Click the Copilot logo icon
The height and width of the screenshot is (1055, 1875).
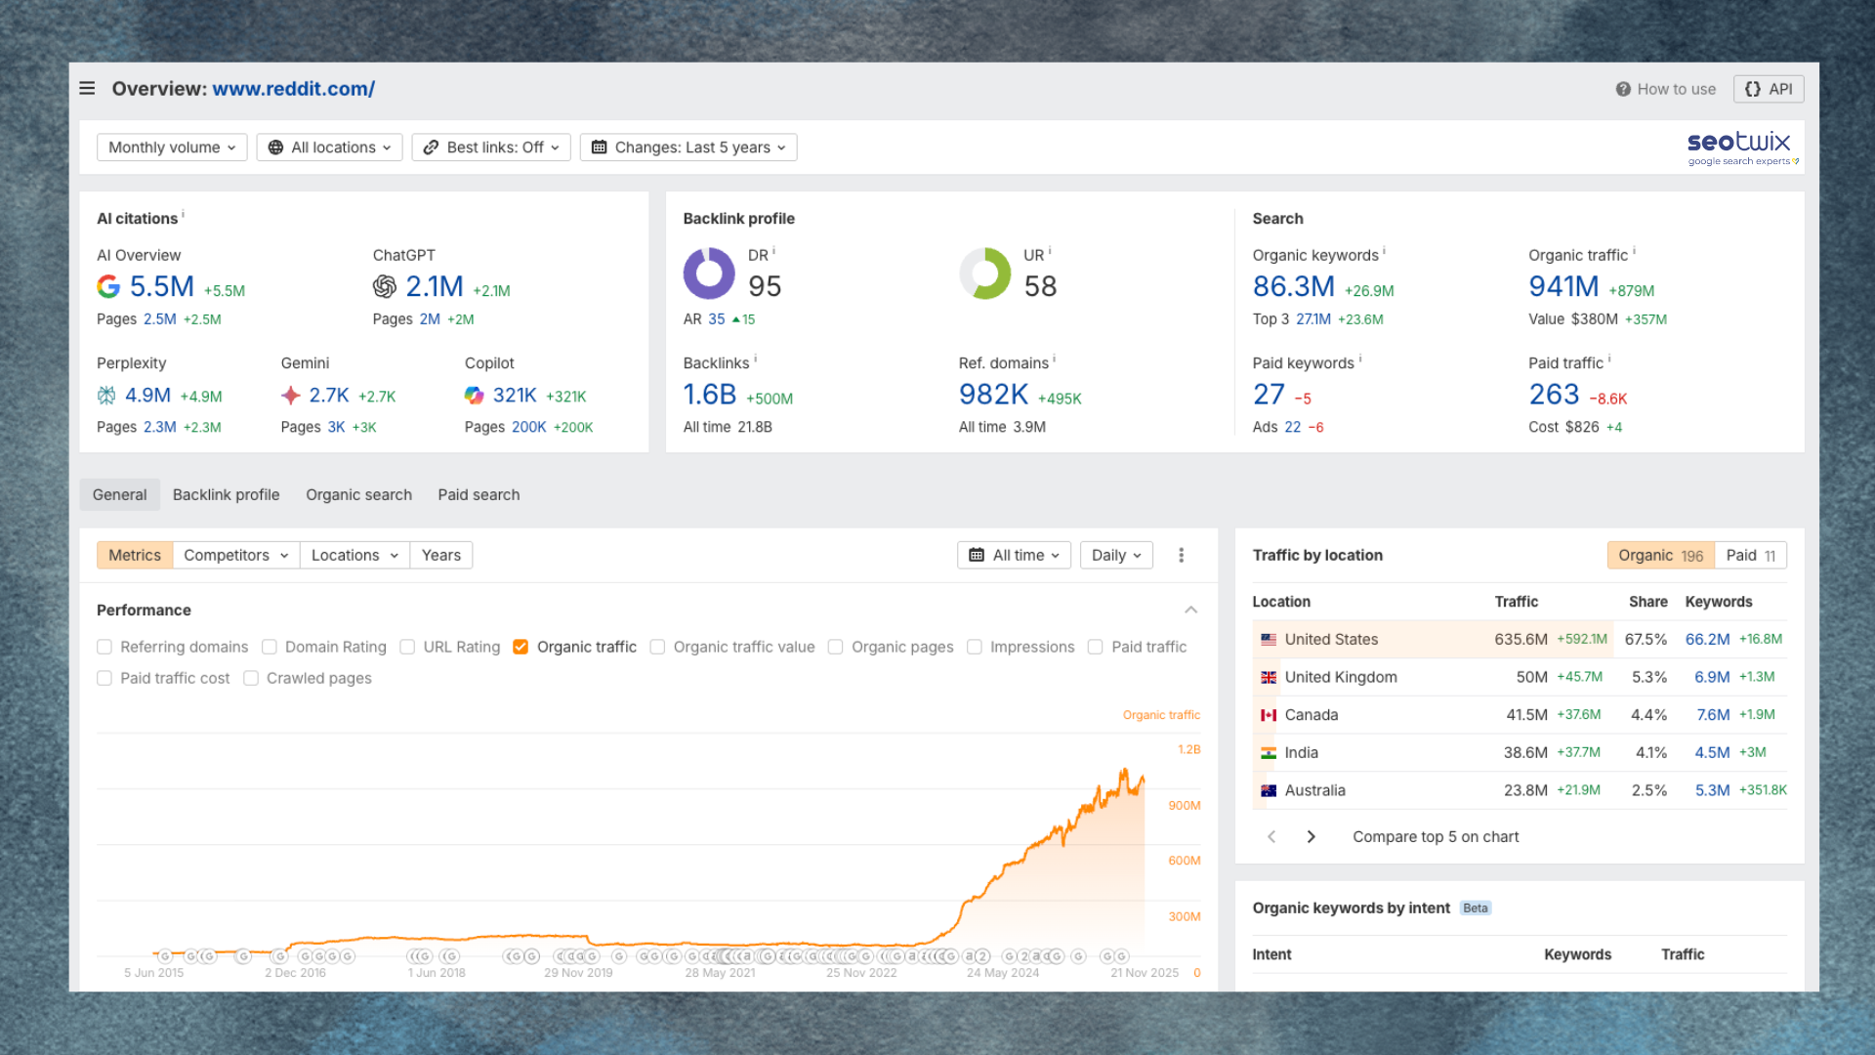pos(474,396)
